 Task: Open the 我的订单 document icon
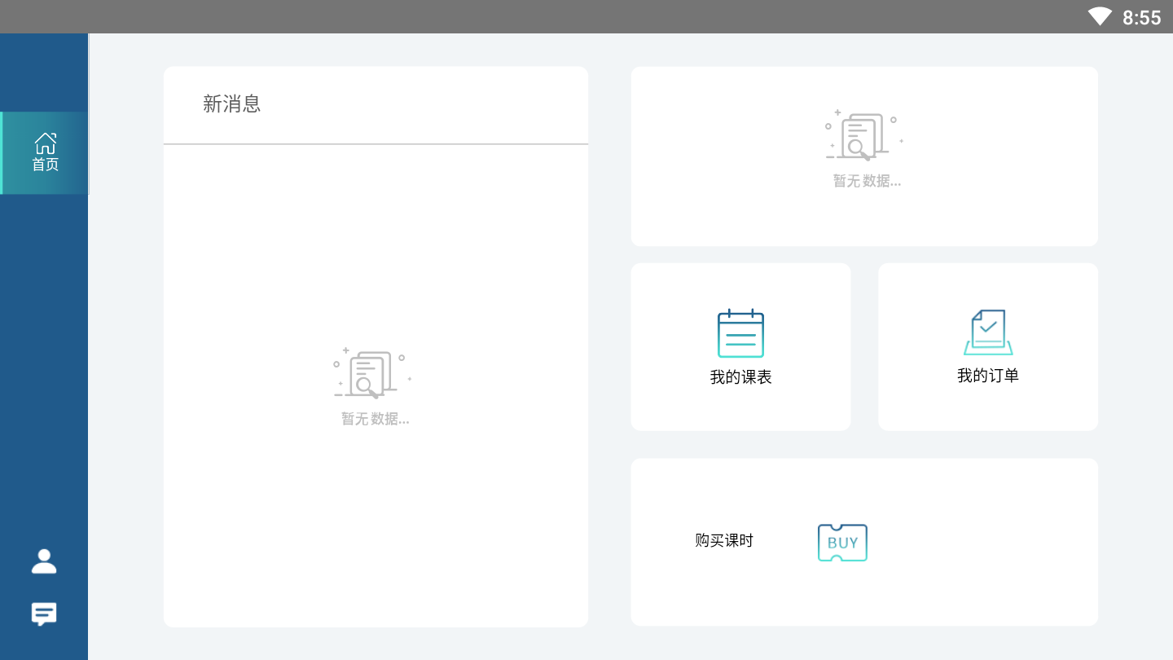coord(988,332)
